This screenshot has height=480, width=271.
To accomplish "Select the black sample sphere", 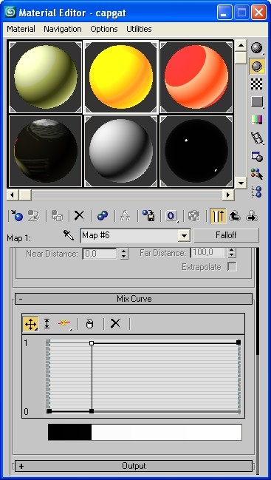I will click(x=196, y=151).
